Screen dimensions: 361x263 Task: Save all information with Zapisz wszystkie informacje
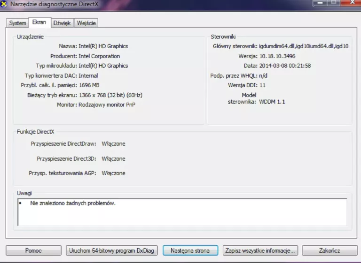[x=260, y=250]
